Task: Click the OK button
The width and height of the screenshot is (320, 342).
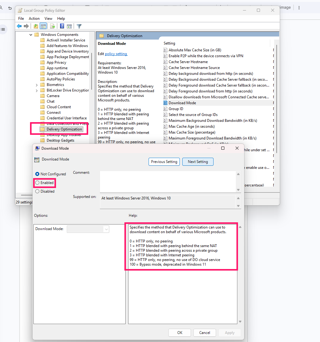Action: pos(179,333)
